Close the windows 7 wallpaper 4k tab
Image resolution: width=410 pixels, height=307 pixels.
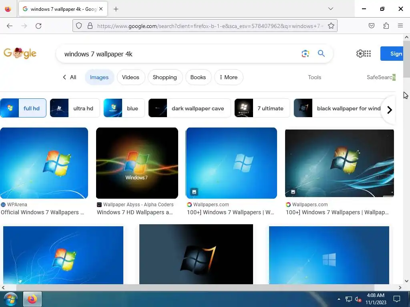101,9
